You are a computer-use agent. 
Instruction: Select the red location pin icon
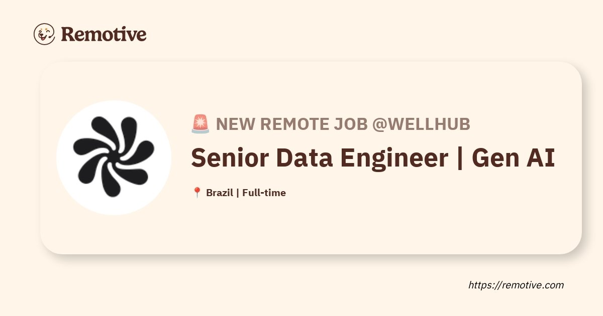pos(197,193)
